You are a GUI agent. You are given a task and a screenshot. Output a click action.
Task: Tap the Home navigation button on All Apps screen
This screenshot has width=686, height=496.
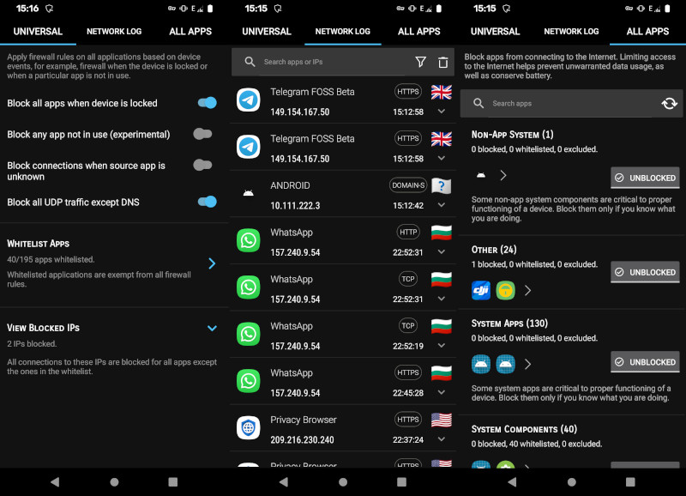(x=572, y=482)
